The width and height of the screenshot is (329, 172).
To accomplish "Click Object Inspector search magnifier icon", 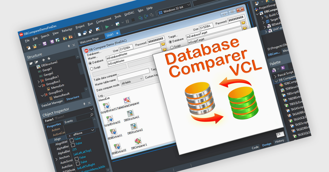I will 92,115.
